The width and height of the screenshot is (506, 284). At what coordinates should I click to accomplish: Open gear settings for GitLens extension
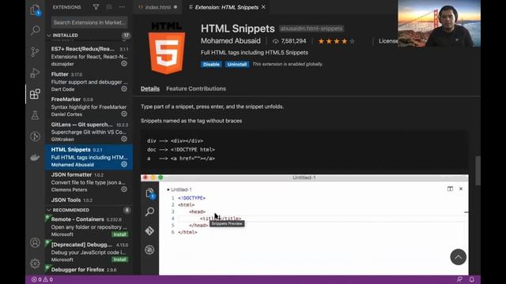click(x=124, y=139)
